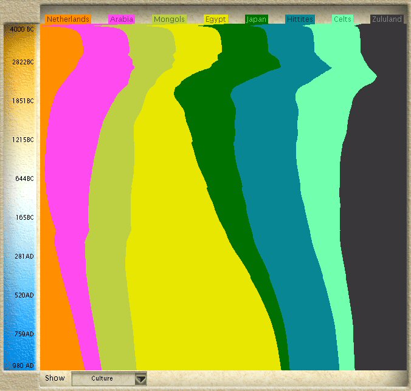Select the Arabia legend label

click(x=122, y=19)
